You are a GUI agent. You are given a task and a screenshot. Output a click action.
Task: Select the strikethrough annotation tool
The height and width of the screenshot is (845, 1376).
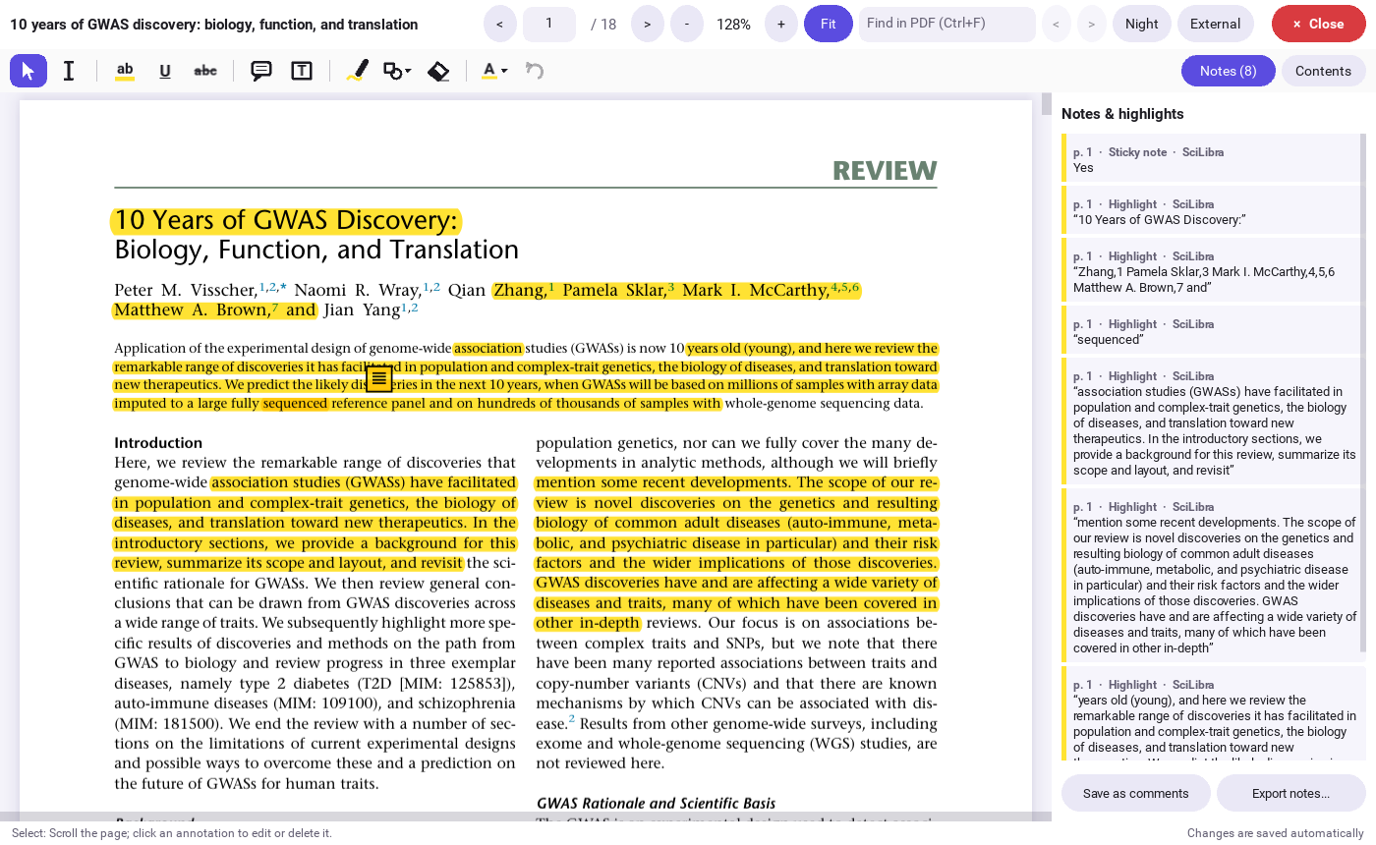[x=205, y=71]
